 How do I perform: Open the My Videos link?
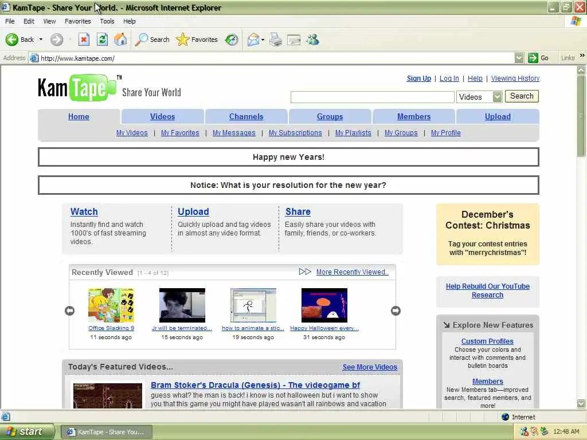point(132,133)
